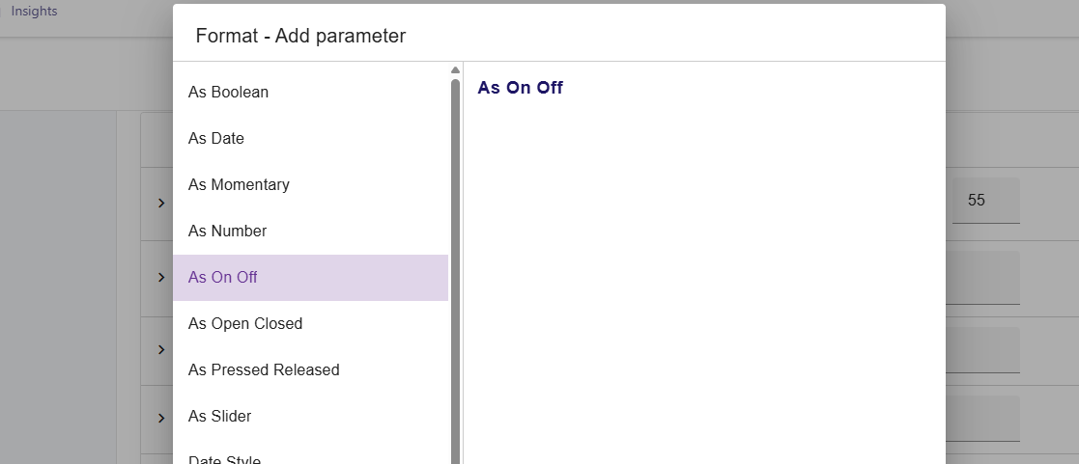Select As Number in the parameter list
This screenshot has width=1079, height=464.
(227, 232)
